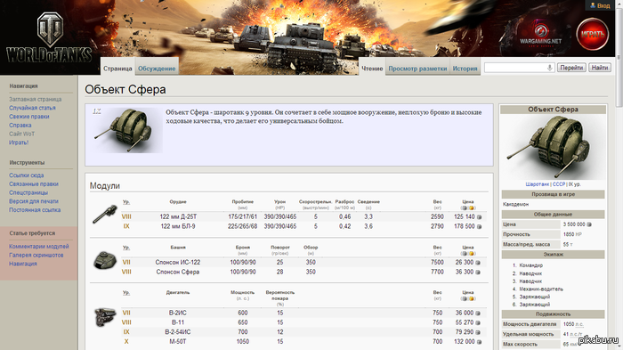
Task: Open Постоянная ссылка link
Action: pyautogui.click(x=35, y=210)
